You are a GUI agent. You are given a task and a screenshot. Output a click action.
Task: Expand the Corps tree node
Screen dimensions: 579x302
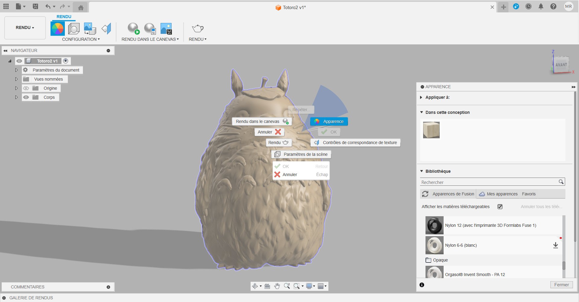click(17, 97)
